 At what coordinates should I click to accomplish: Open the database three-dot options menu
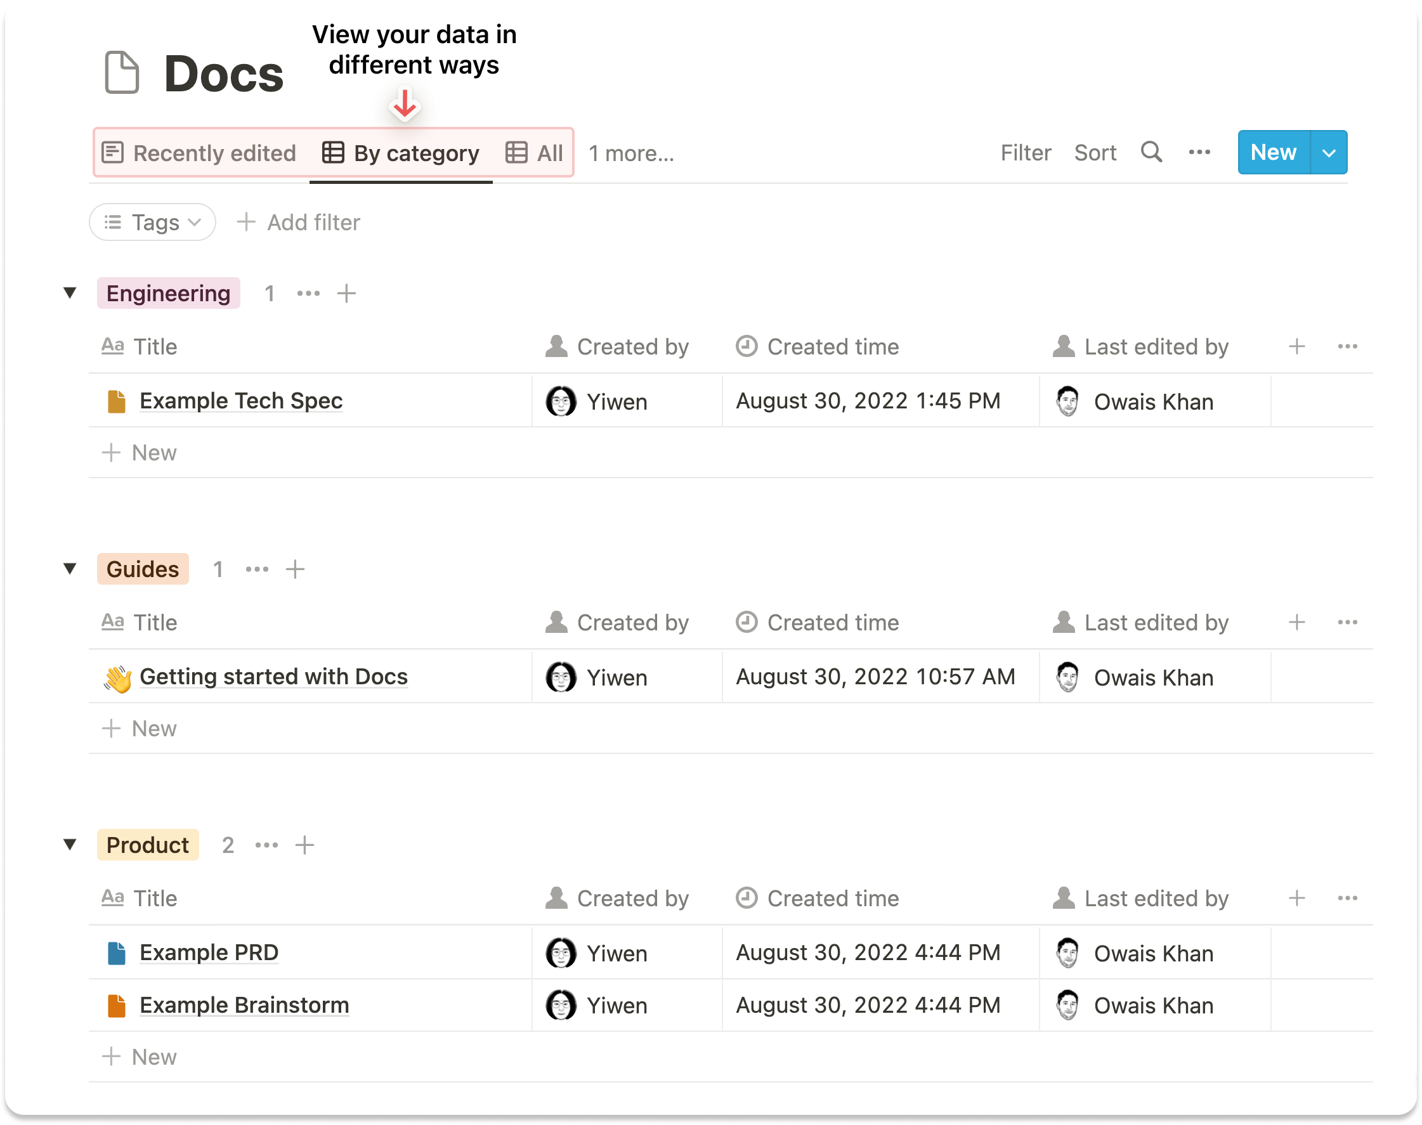(1199, 152)
